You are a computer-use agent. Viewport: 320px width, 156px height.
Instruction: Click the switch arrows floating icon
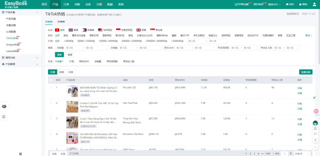click(x=315, y=140)
